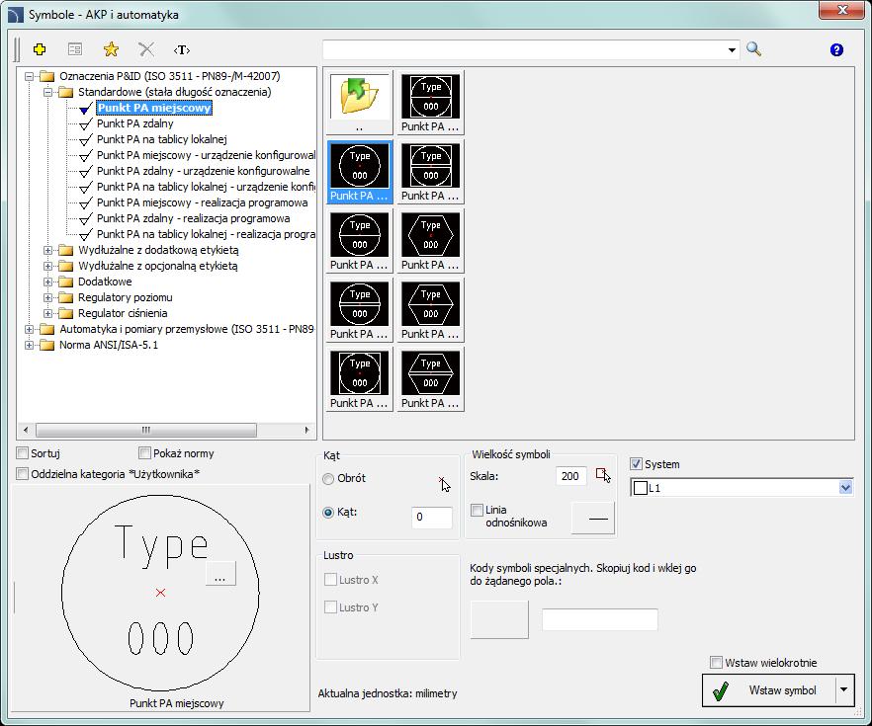Select plain hexagon thumbnail in third row
Viewport: 872px width, 726px height.
pos(430,241)
